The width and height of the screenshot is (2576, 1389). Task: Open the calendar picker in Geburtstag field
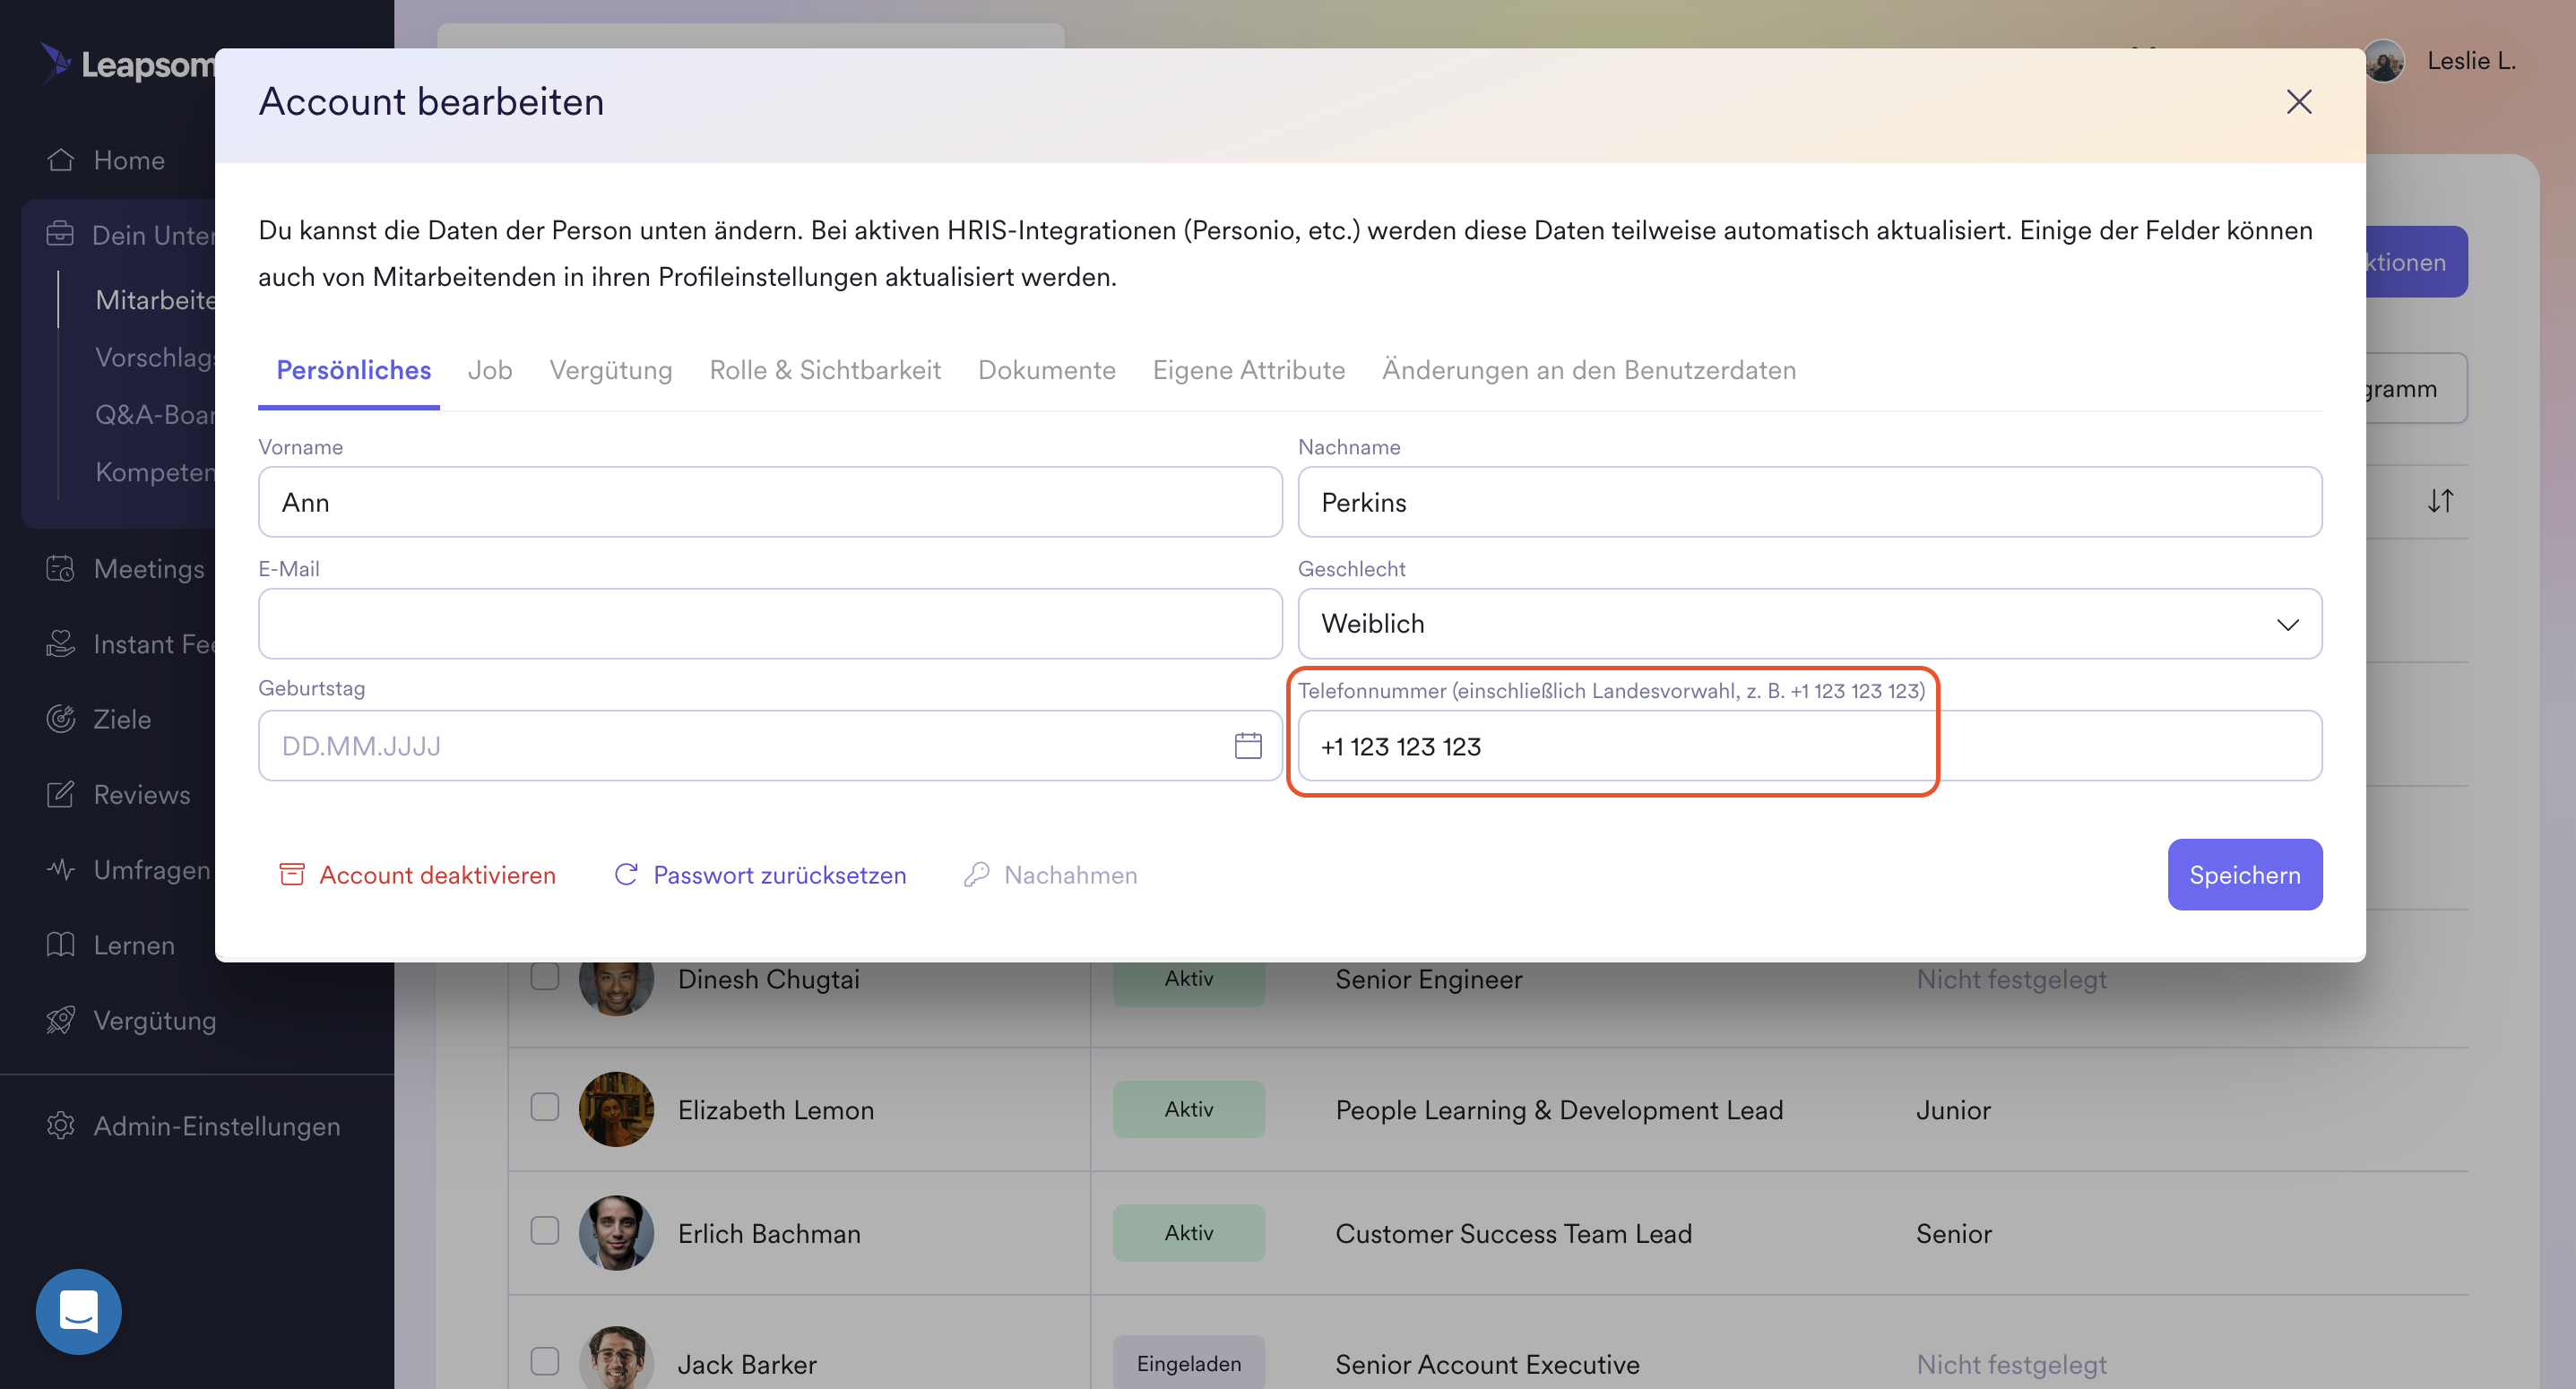tap(1247, 745)
